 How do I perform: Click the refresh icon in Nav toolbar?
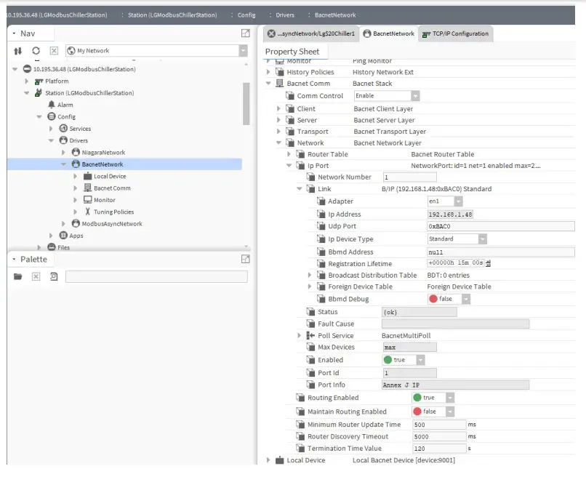36,50
